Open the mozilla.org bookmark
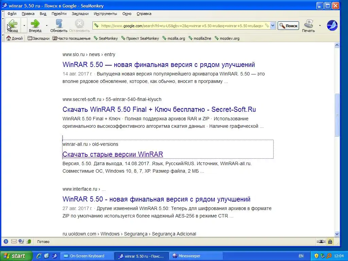The width and height of the screenshot is (348, 261). click(174, 38)
